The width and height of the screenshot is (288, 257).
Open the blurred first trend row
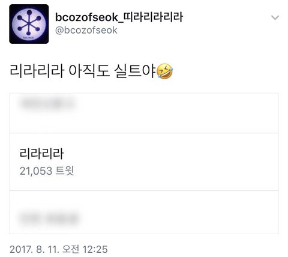pyautogui.click(x=144, y=113)
